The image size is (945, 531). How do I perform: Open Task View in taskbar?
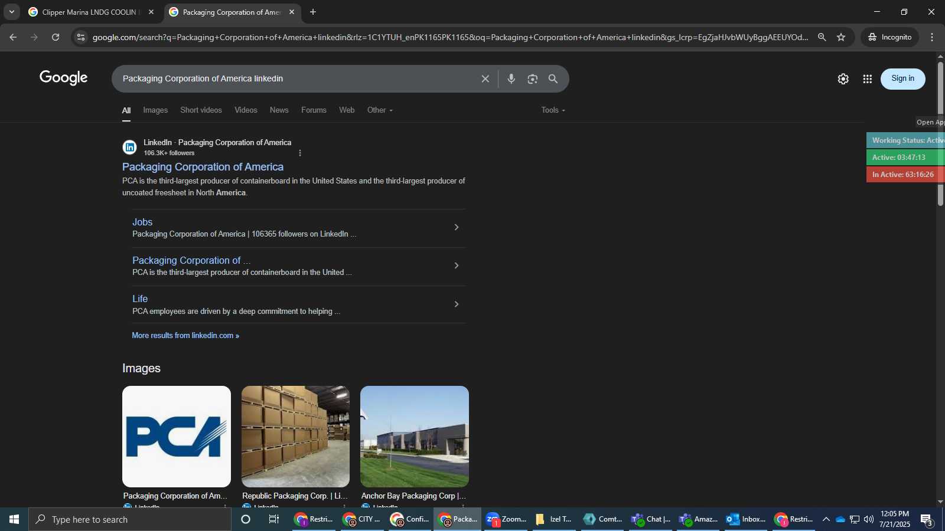coord(274,519)
